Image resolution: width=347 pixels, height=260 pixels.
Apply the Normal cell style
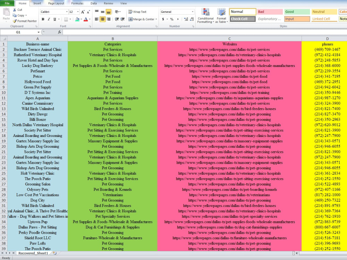[243, 12]
